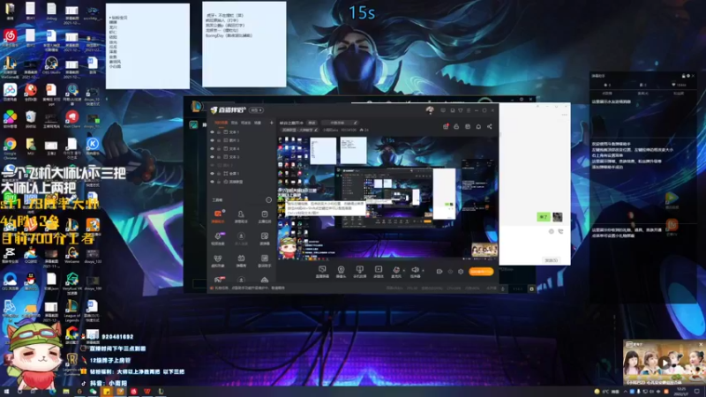Select the left sticky note
Screen dimensions: 706x397
147,46
